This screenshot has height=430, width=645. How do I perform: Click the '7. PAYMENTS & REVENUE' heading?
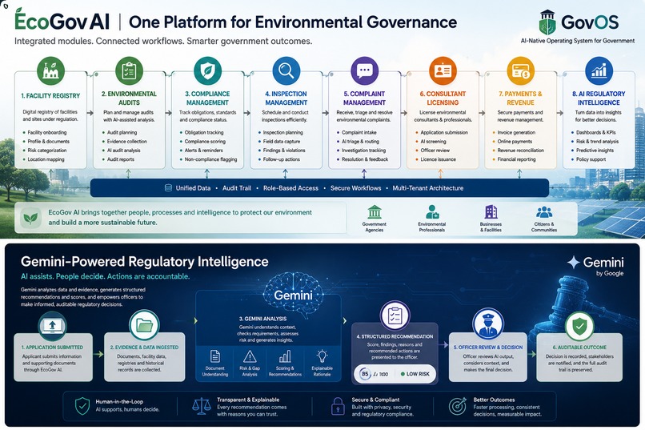tap(520, 98)
